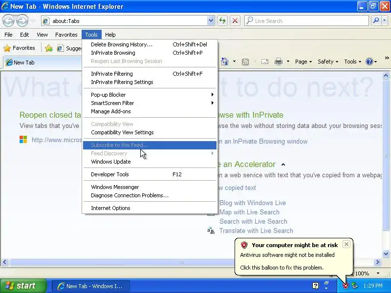The image size is (391, 293).
Task: Open the Help menu
Action: pyautogui.click(x=110, y=35)
